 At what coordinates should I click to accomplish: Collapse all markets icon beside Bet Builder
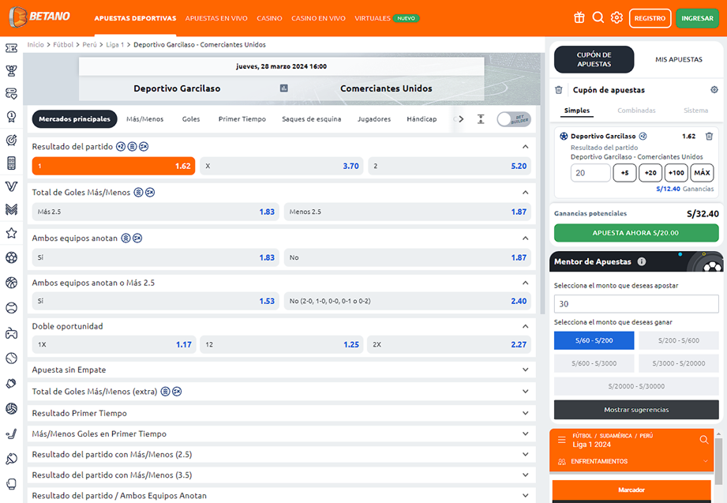pyautogui.click(x=481, y=119)
